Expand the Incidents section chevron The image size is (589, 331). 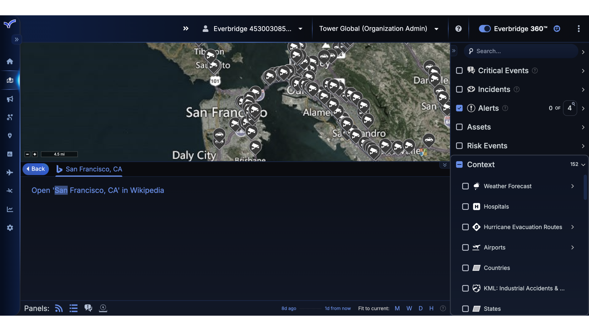(x=583, y=90)
